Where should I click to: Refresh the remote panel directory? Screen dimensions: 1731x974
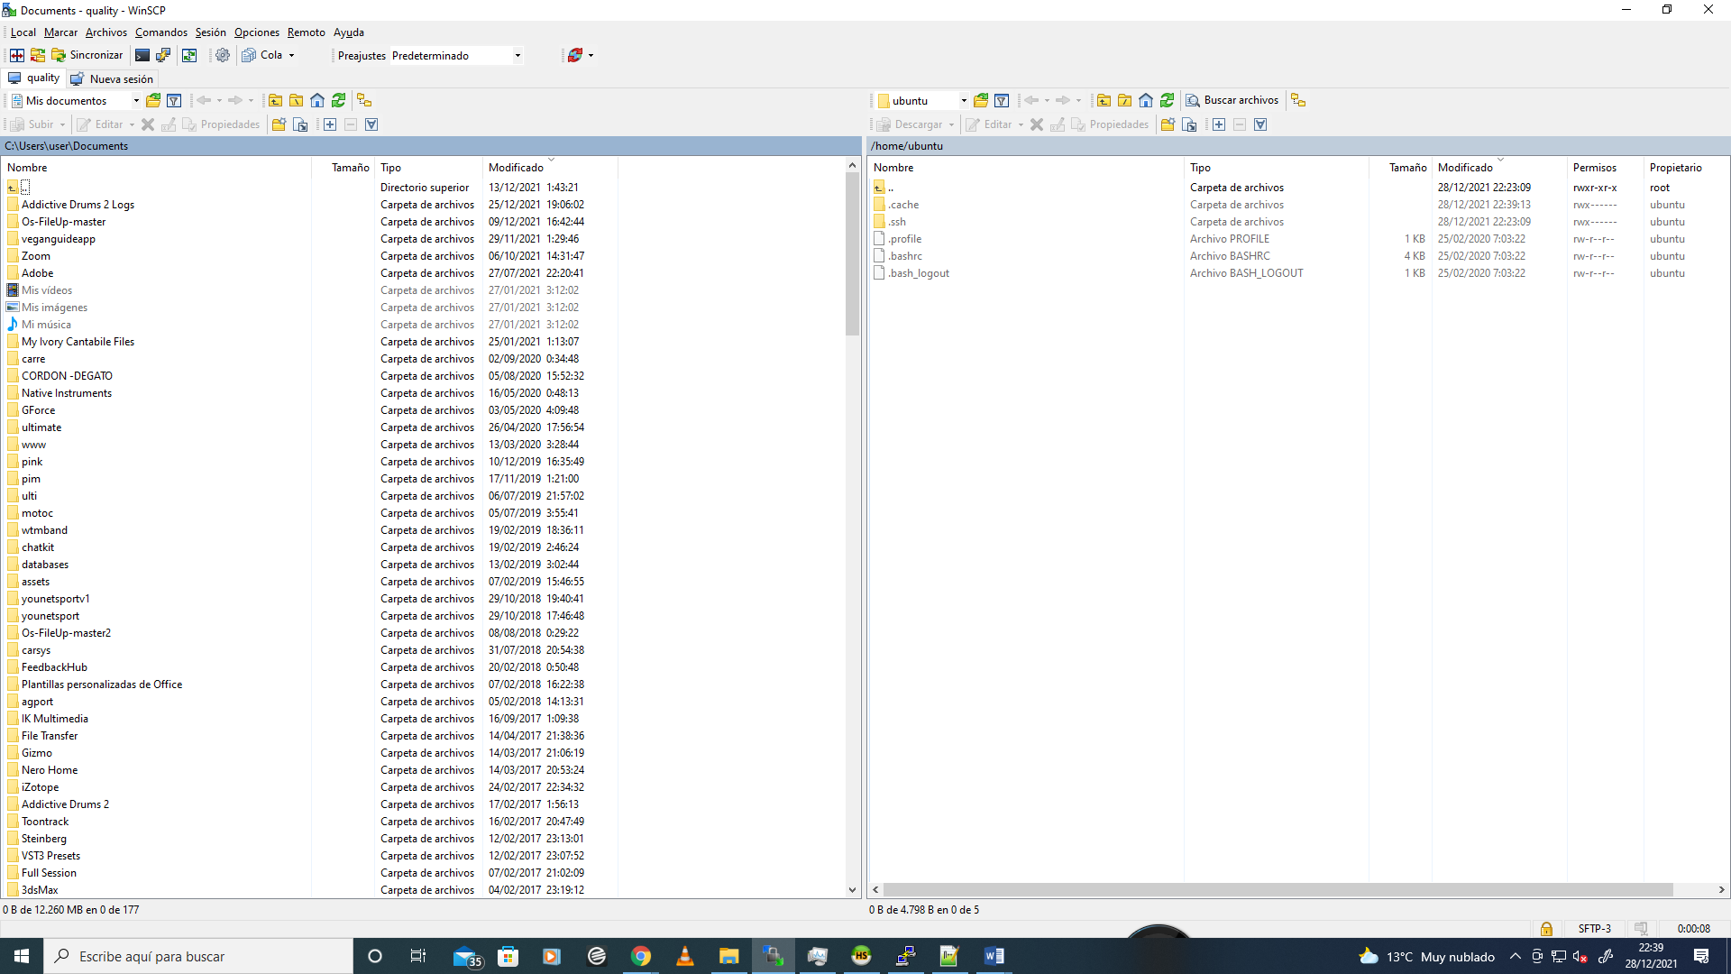(1167, 100)
